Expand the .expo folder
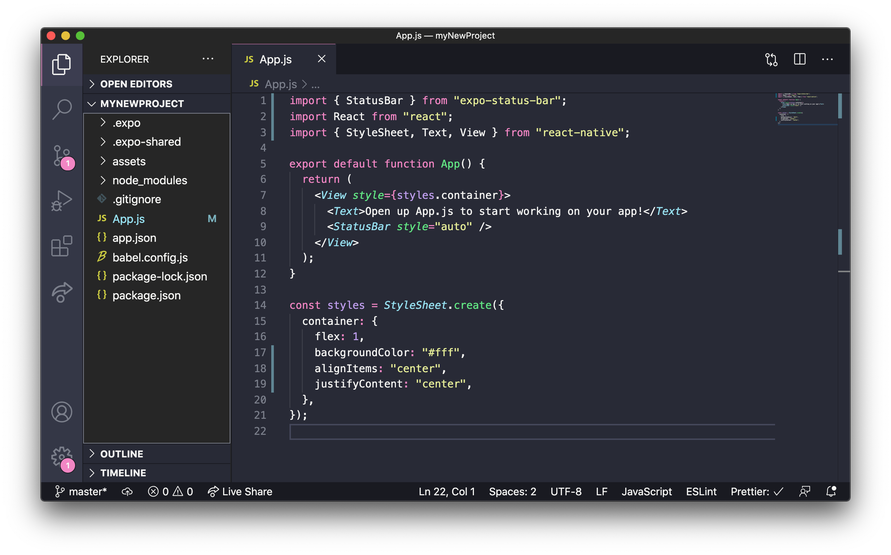Image resolution: width=891 pixels, height=555 pixels. (157, 123)
